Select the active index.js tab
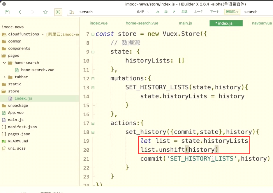Viewport: 273px width, 193px height. tap(226, 23)
